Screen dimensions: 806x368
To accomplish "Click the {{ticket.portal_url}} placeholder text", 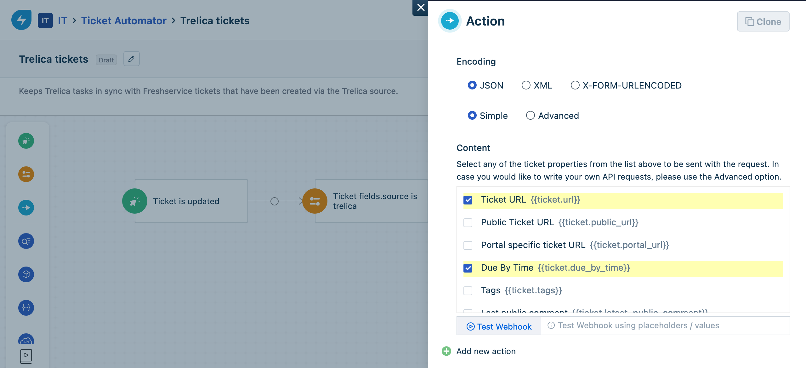I will tap(629, 245).
